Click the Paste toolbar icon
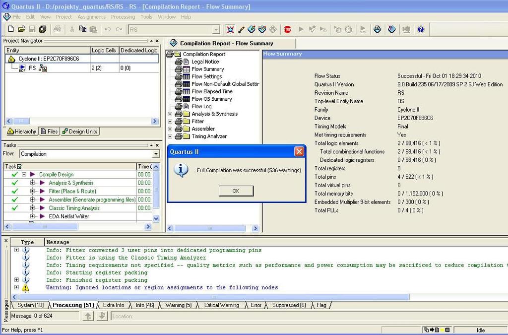 click(93, 29)
